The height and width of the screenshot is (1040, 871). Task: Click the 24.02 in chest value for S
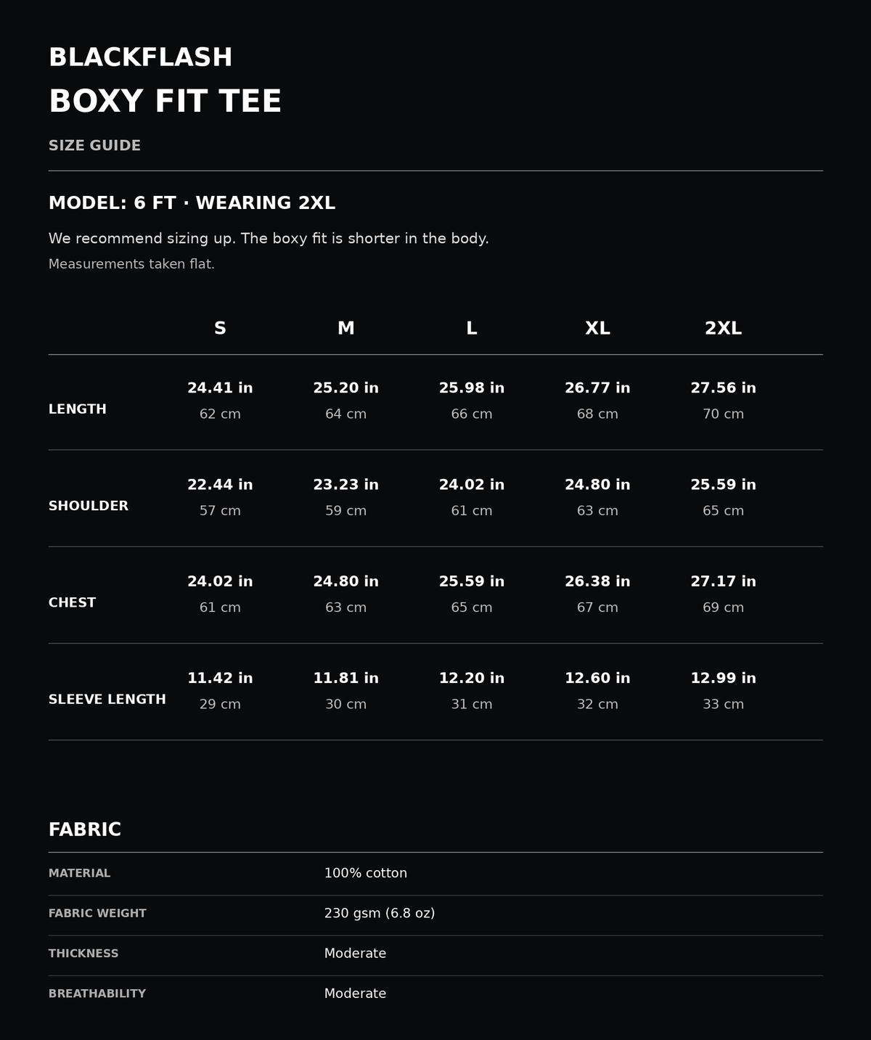(x=220, y=581)
